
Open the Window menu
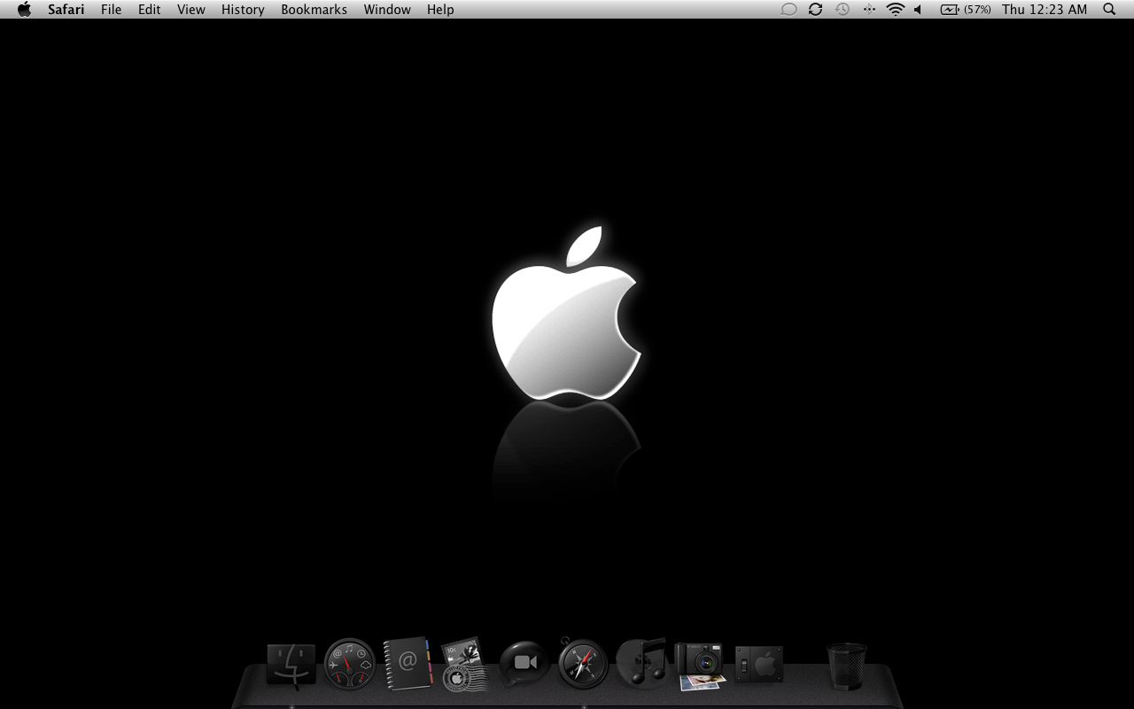click(387, 10)
